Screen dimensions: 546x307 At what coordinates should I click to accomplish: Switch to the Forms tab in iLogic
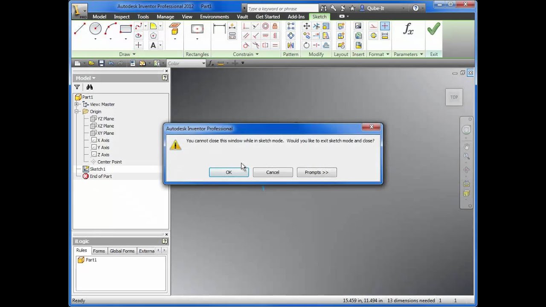click(x=99, y=251)
